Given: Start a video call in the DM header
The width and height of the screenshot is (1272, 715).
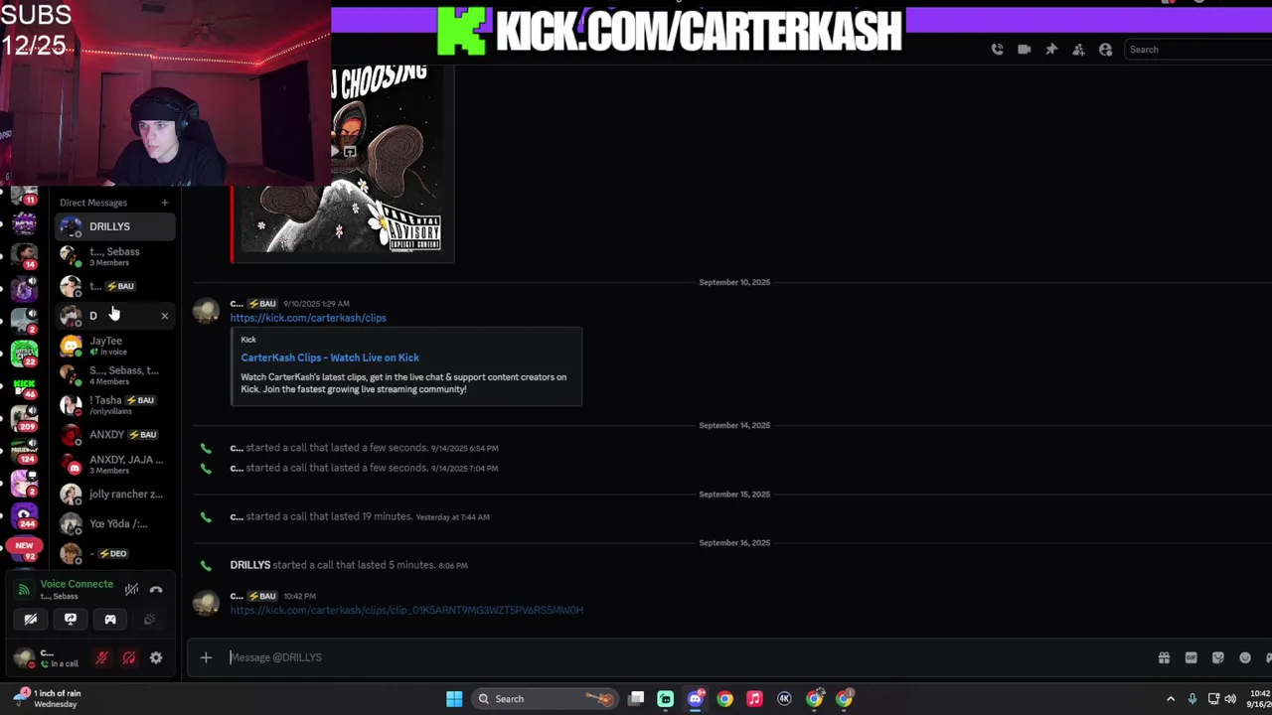Looking at the screenshot, I should pyautogui.click(x=1024, y=50).
